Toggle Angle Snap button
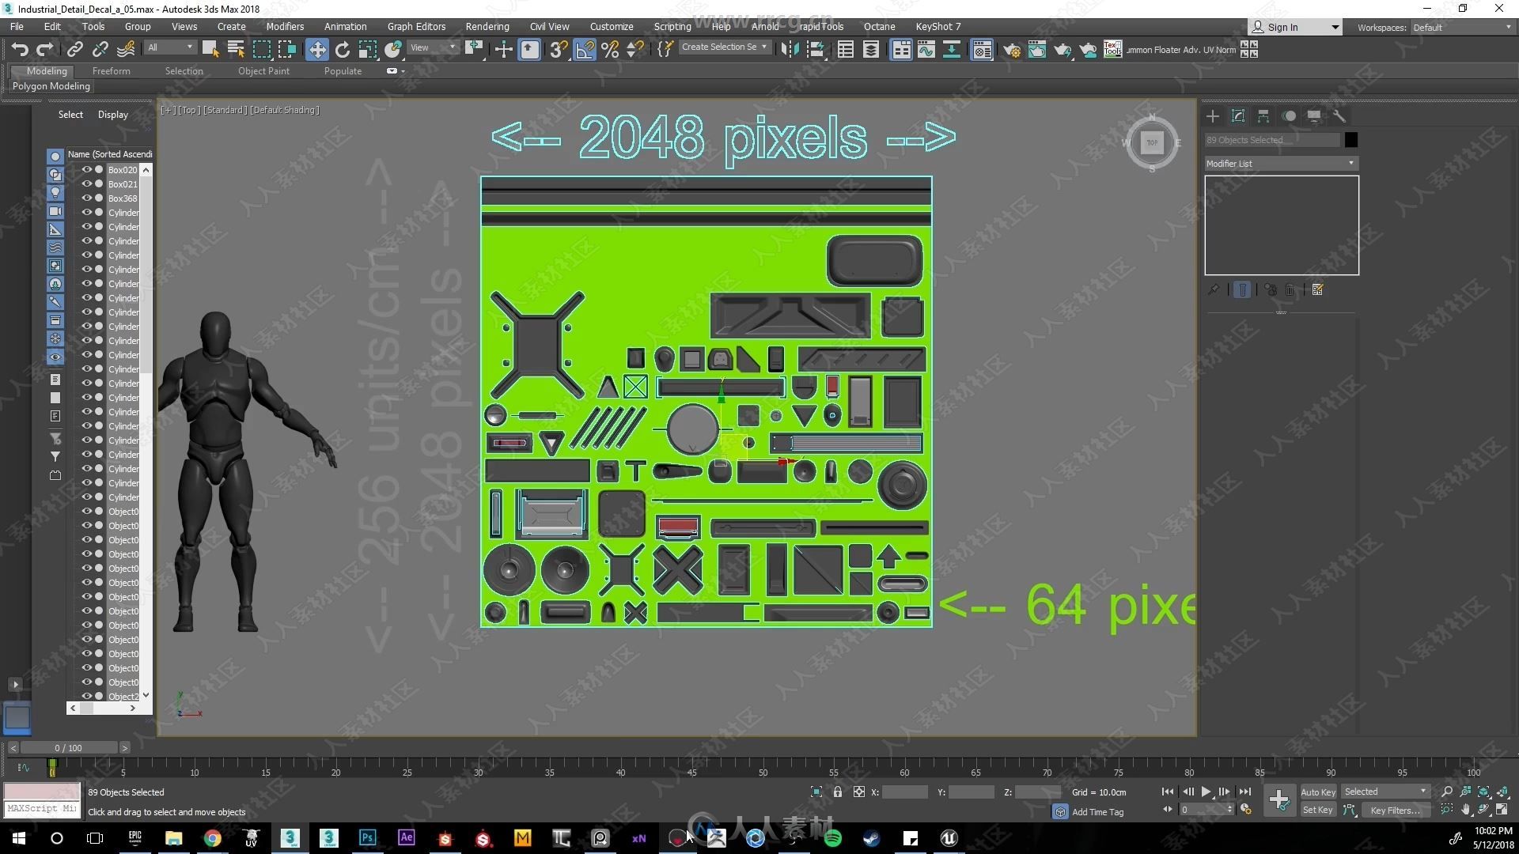 [585, 50]
